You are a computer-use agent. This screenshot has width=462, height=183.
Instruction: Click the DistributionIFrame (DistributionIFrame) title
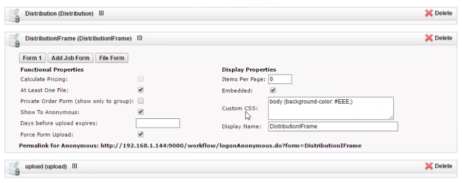[x=78, y=38]
